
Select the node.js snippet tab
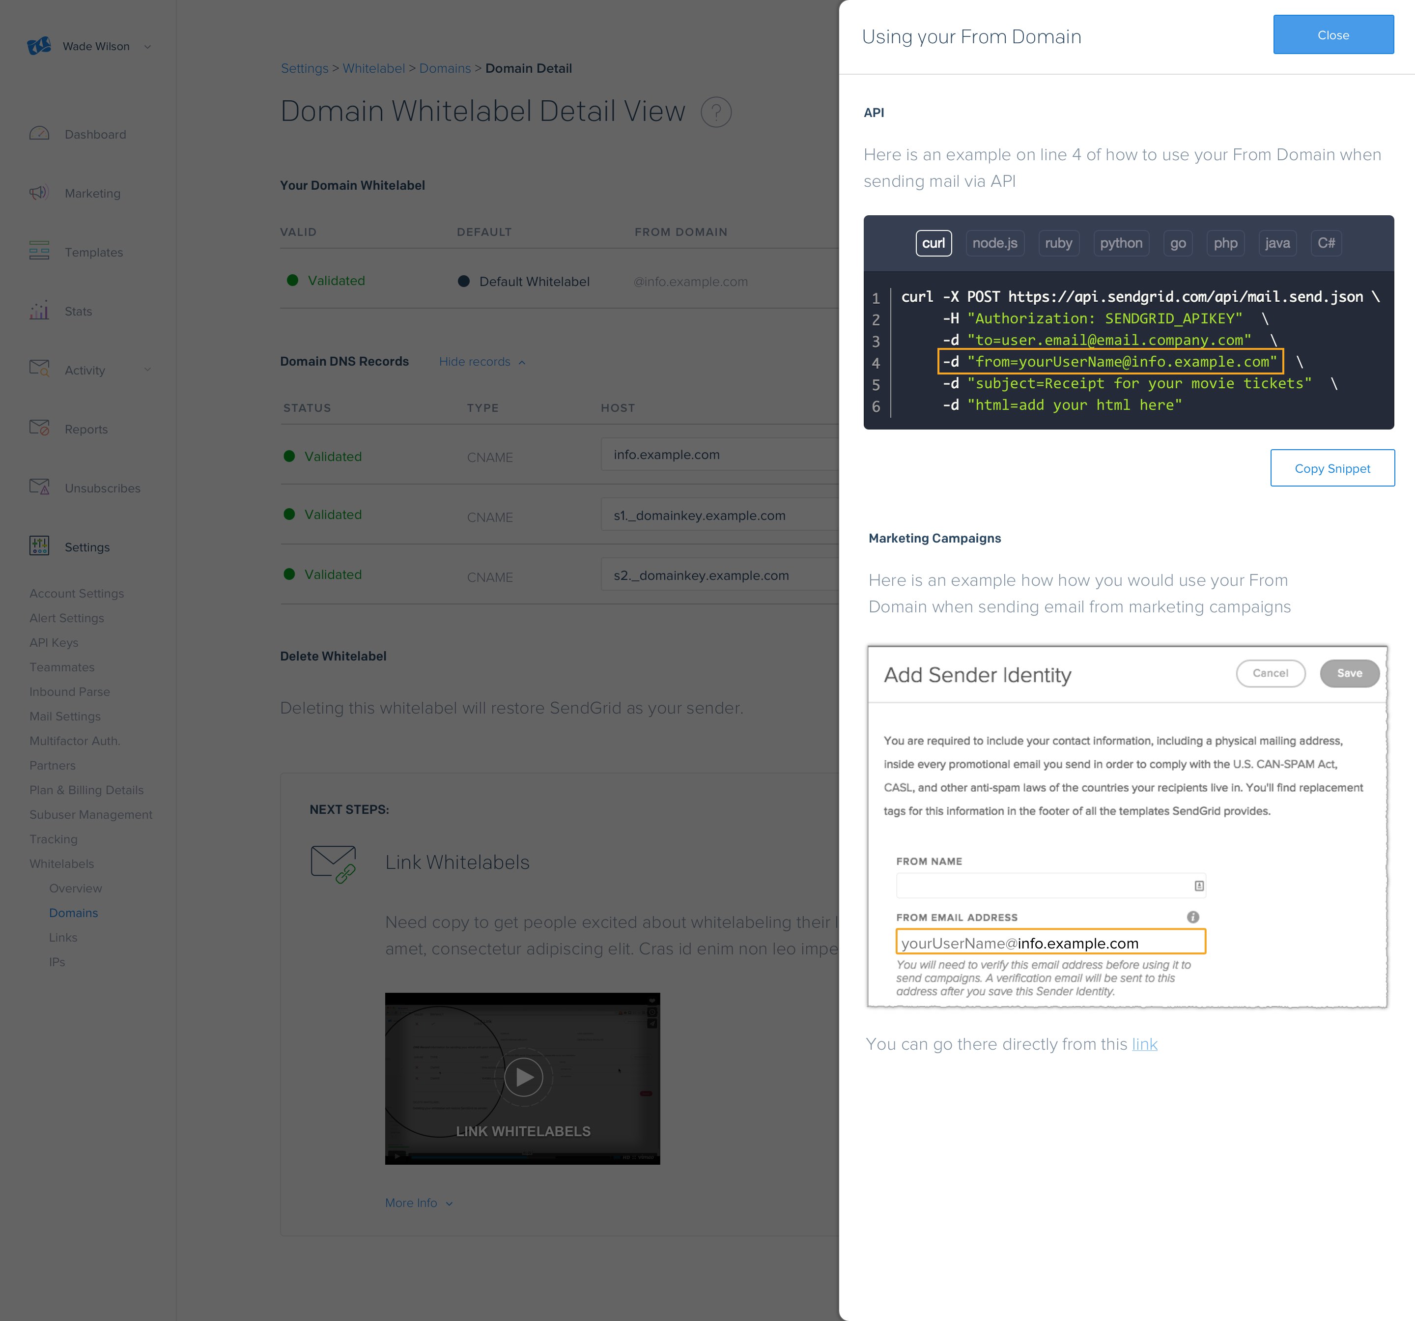click(994, 243)
